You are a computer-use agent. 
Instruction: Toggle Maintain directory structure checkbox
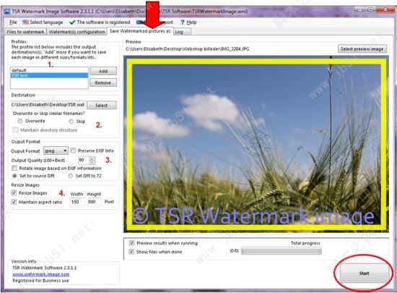point(15,130)
